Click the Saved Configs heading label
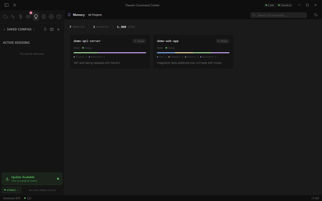Image resolution: width=322 pixels, height=201 pixels. tap(19, 29)
